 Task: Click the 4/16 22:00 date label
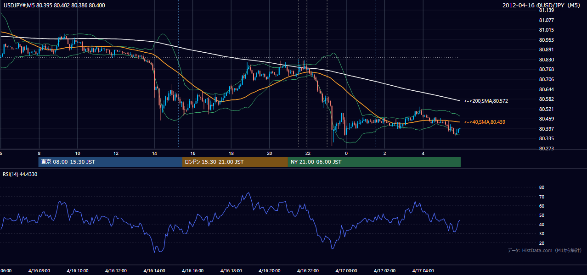(x=308, y=270)
